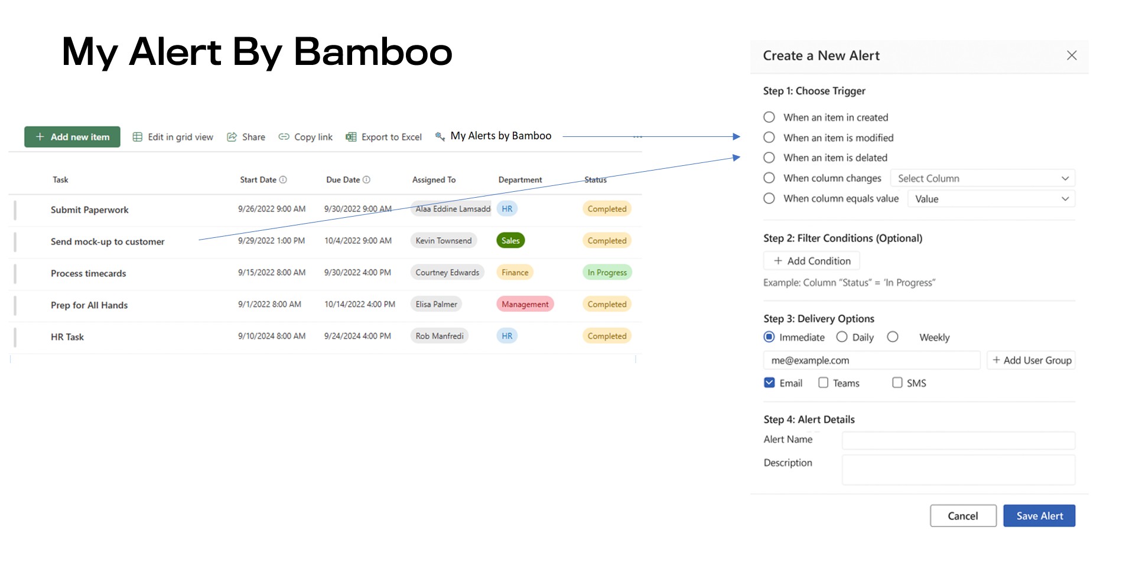Click the plus icon in Add new item

tap(40, 137)
